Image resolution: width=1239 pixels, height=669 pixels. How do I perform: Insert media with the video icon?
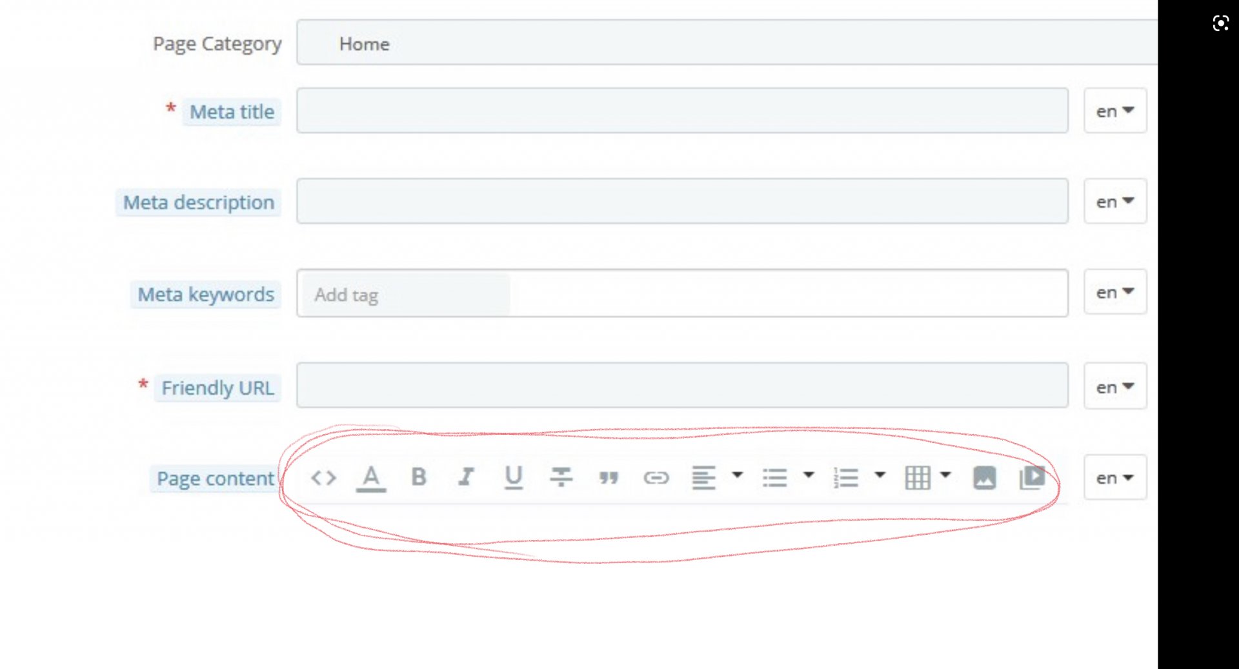click(1032, 477)
